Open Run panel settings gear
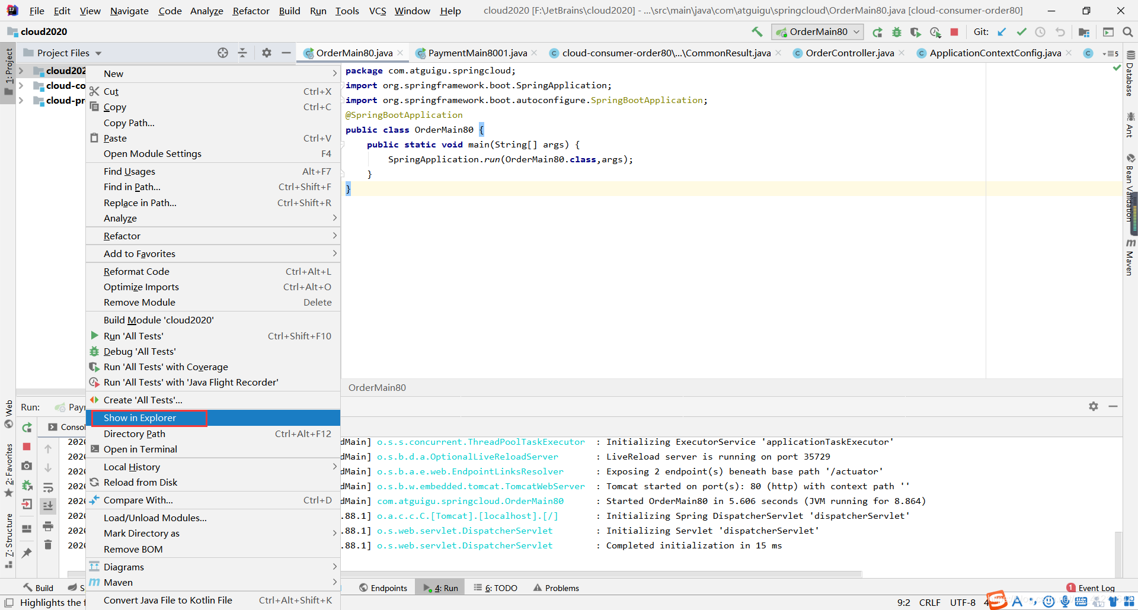This screenshot has width=1138, height=610. [1094, 406]
